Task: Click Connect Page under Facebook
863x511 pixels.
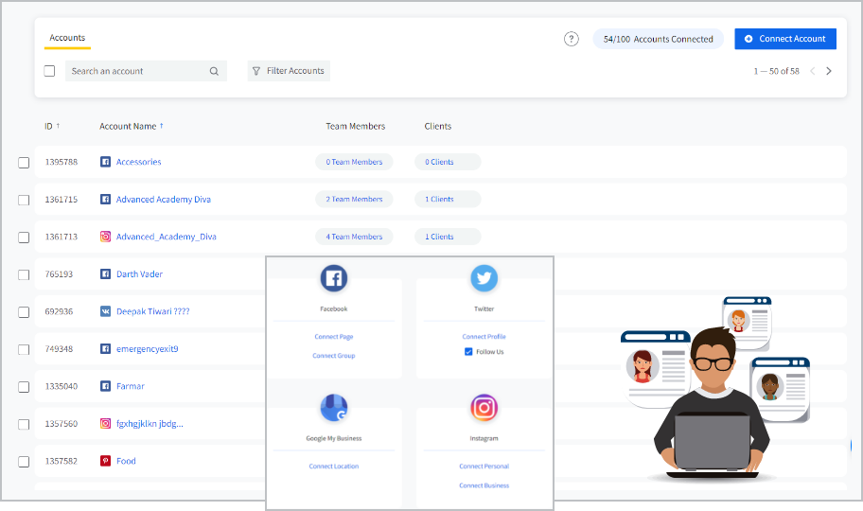Action: click(x=334, y=337)
